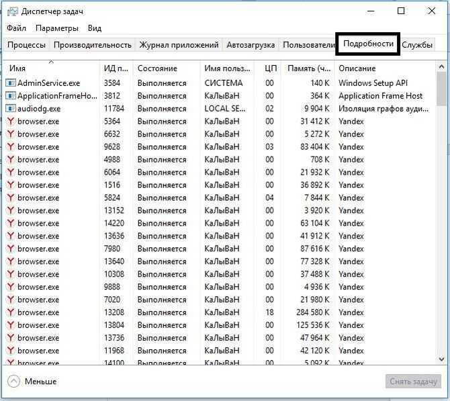The image size is (450, 401).
Task: Sort by the Имя column header
Action: [51, 69]
